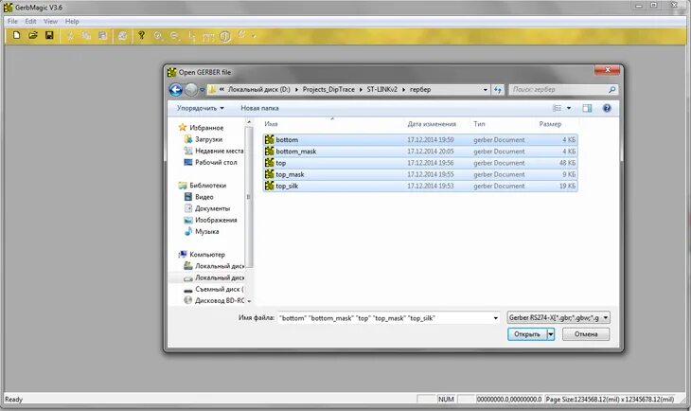The image size is (691, 411).
Task: Select the top_mask file
Action: (420, 174)
